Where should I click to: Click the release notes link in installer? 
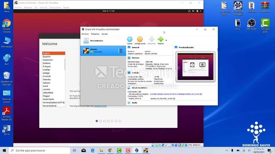click(100, 106)
